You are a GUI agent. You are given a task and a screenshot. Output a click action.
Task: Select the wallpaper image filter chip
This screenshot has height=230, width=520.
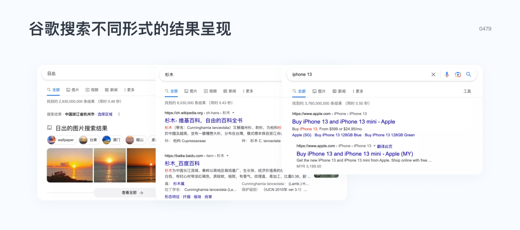click(x=62, y=140)
